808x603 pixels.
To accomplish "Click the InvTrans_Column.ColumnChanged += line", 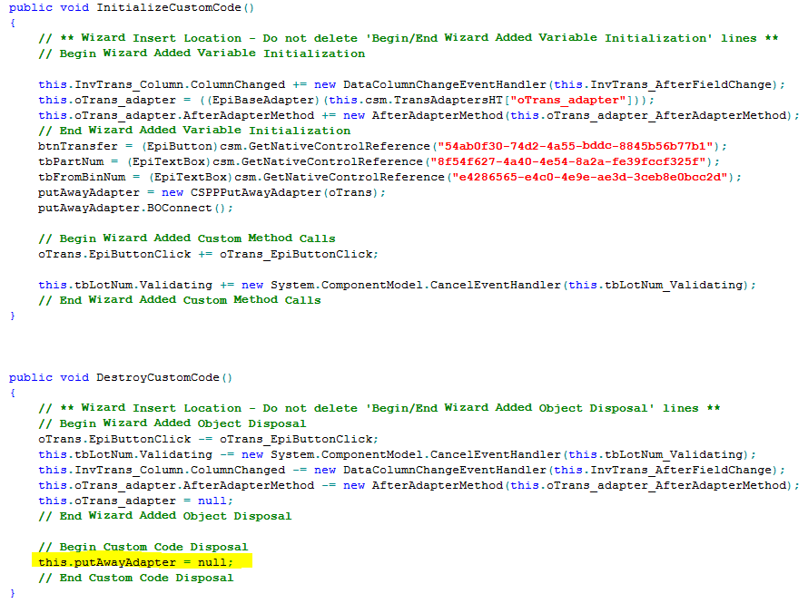I will (411, 84).
